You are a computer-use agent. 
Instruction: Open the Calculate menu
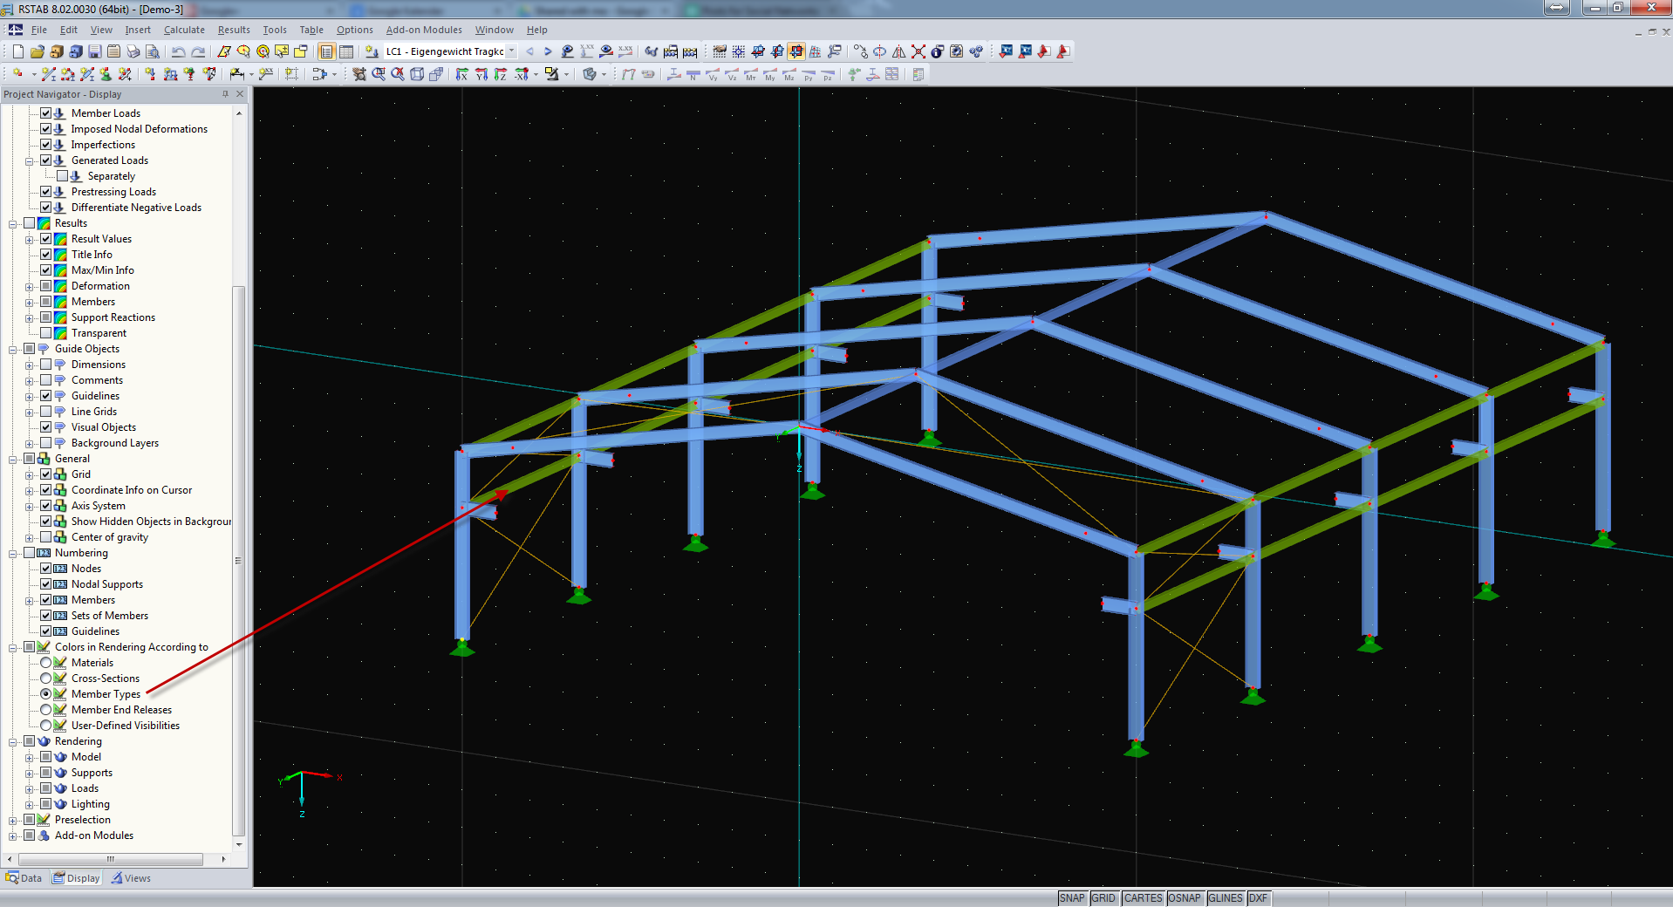coord(183,29)
